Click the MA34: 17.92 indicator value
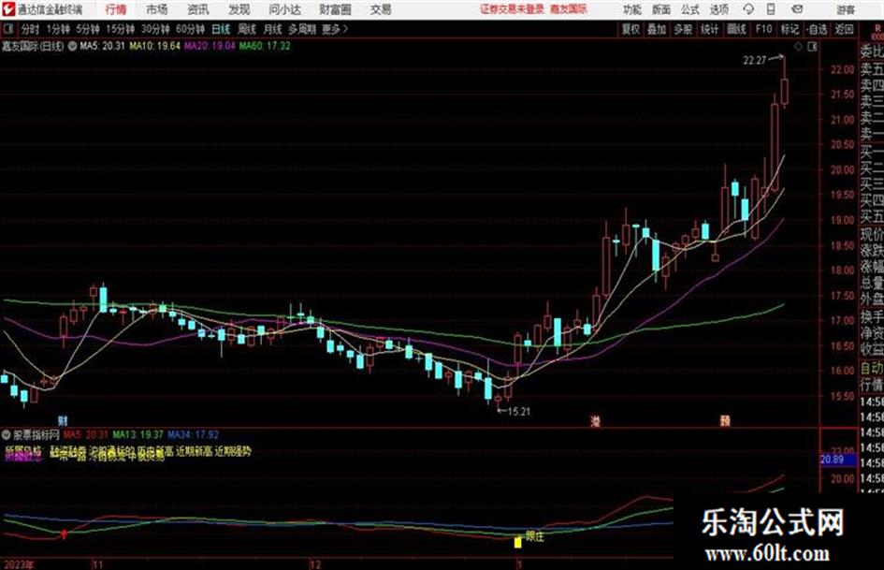The height and width of the screenshot is (570, 884). tap(194, 434)
